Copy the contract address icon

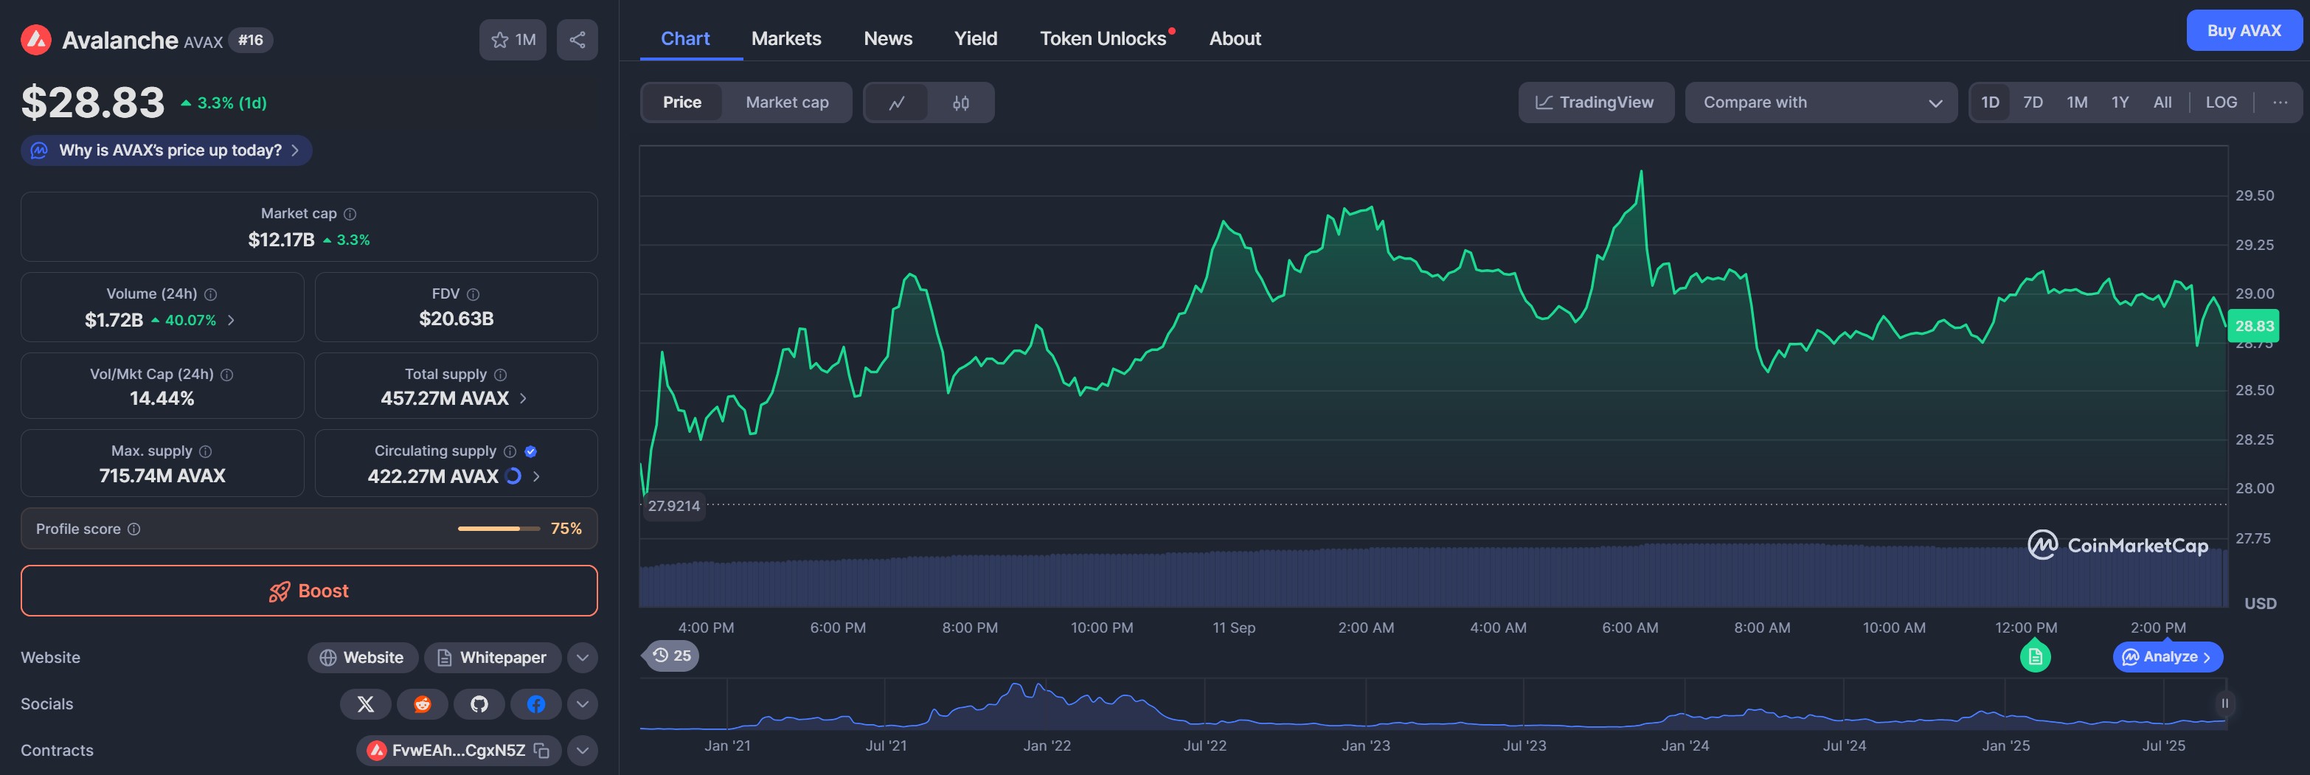click(x=541, y=751)
